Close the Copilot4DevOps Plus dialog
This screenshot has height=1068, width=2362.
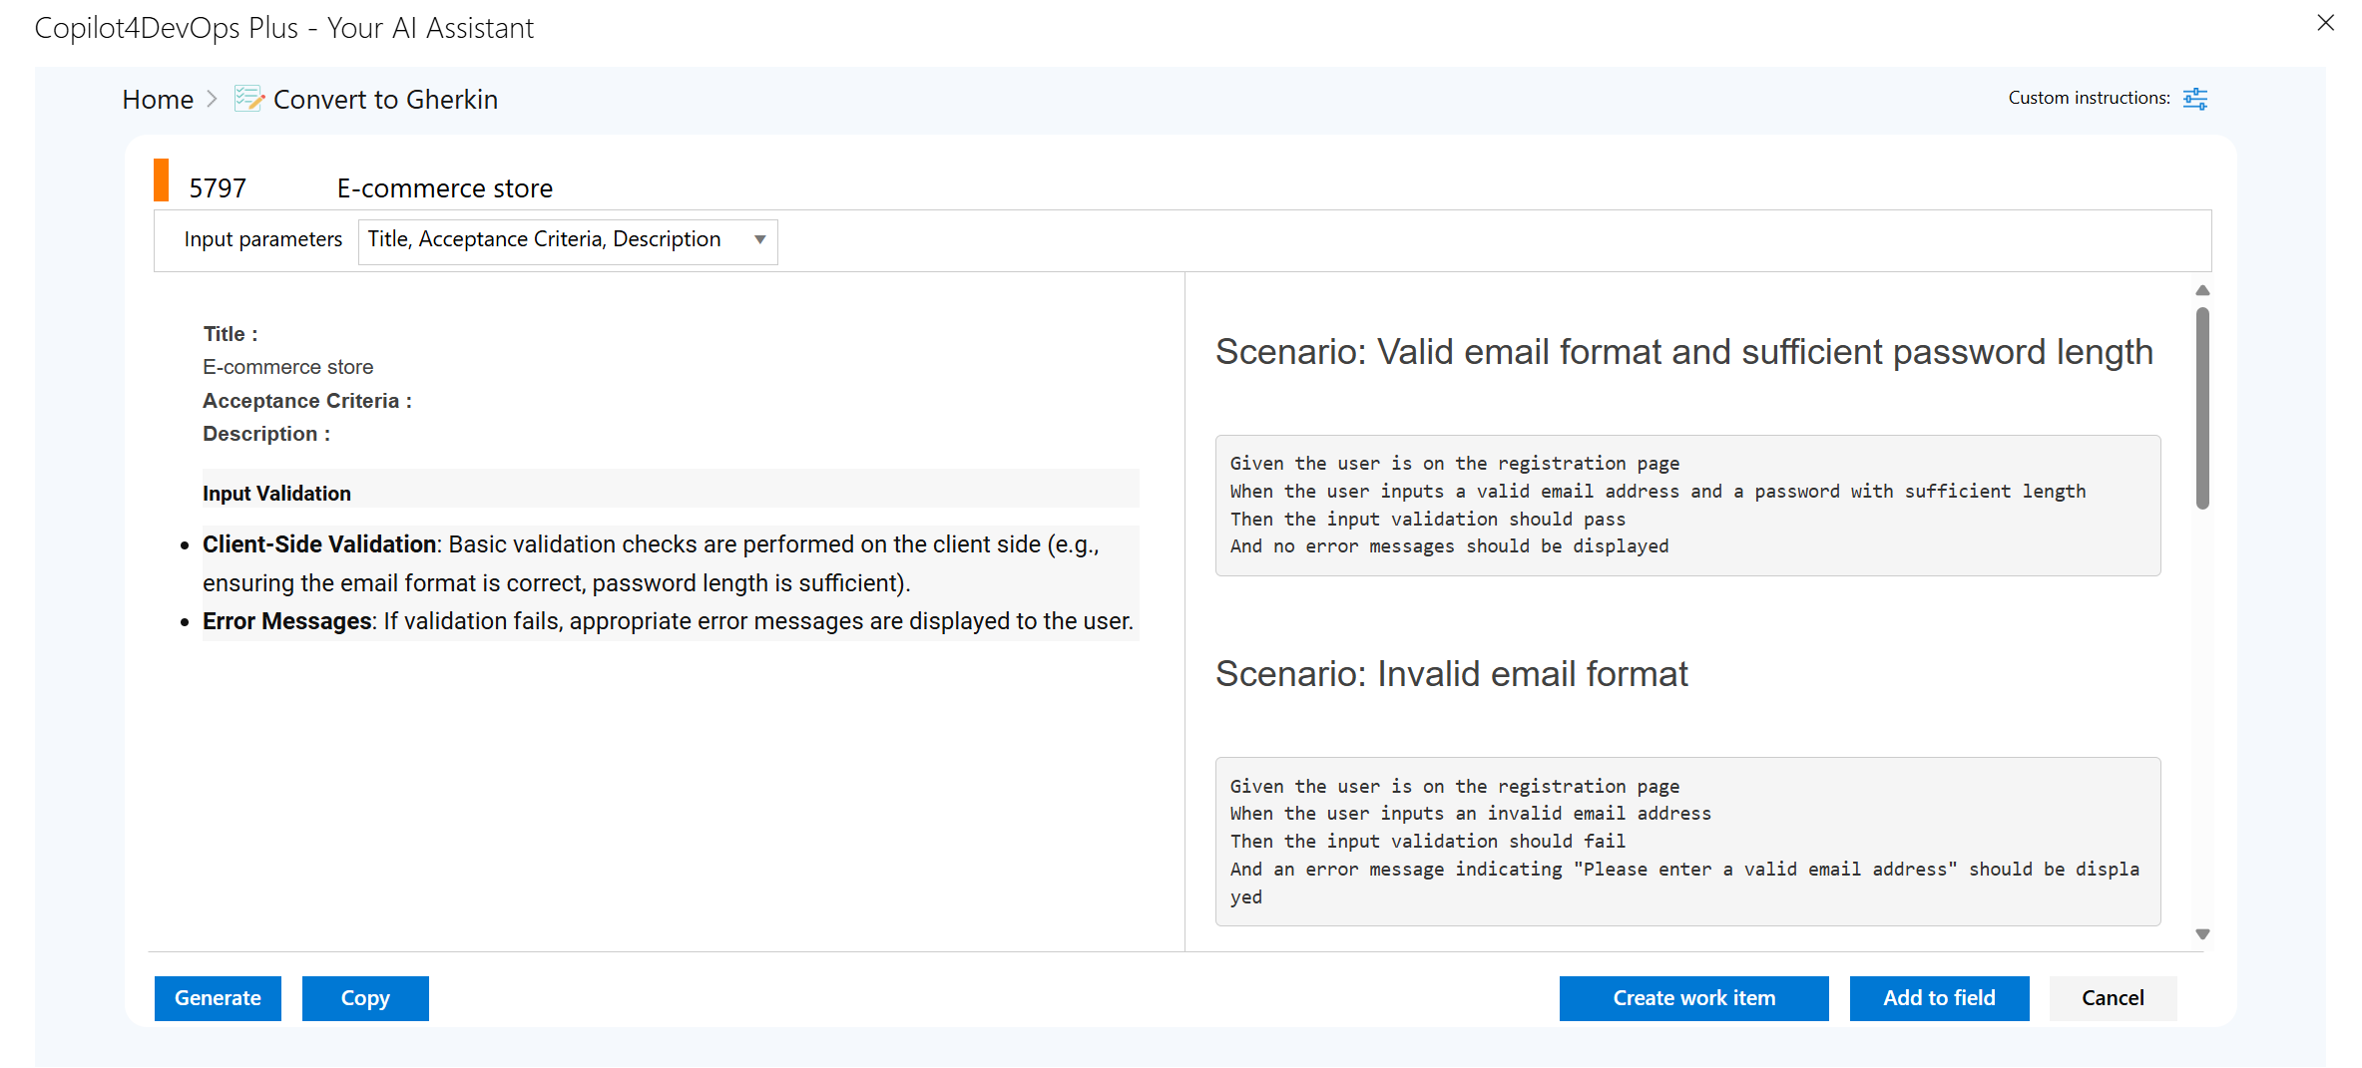point(2325,23)
